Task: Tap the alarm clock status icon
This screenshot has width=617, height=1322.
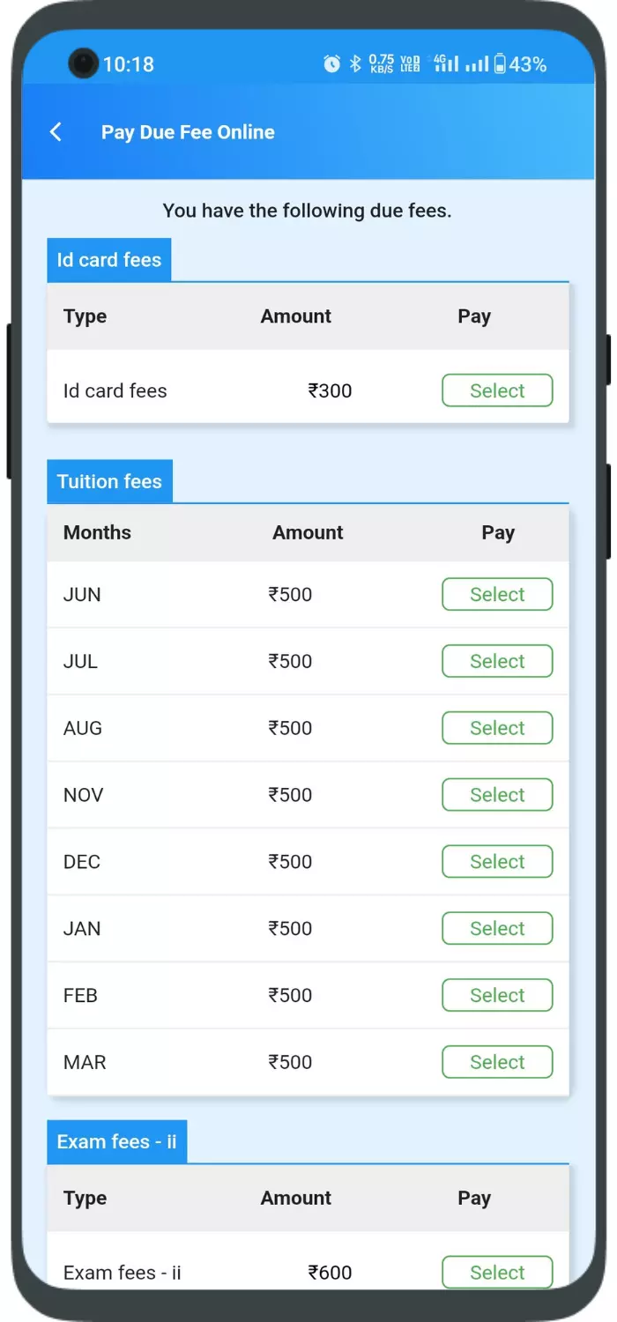Action: (x=331, y=63)
